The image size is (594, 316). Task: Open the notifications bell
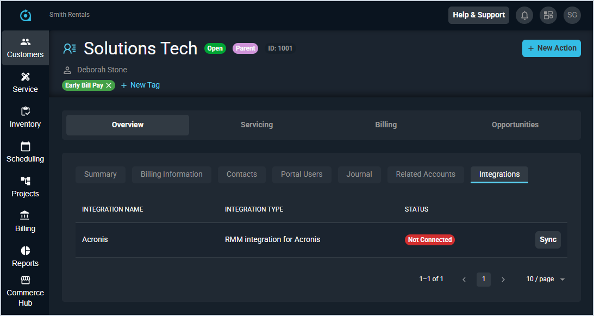point(524,15)
